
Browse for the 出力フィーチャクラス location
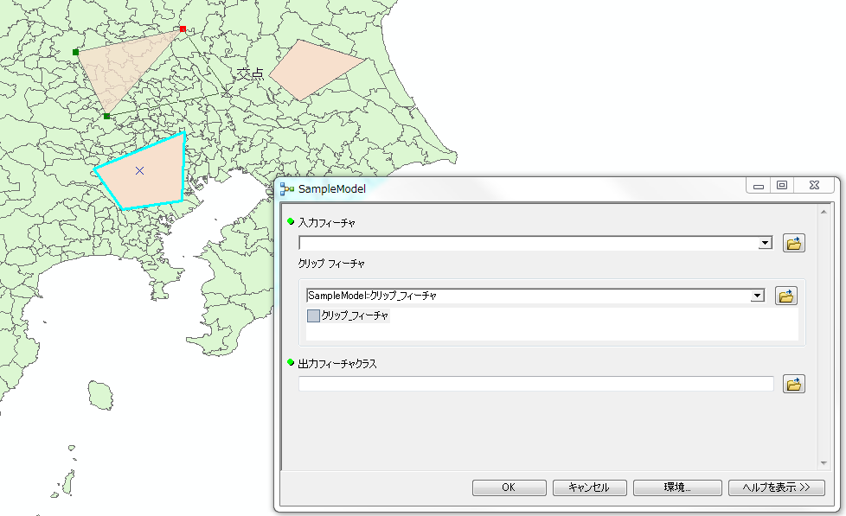pos(793,384)
